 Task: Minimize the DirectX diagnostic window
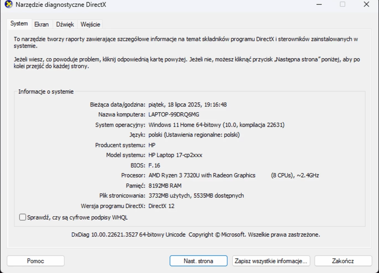pyautogui.click(x=319, y=4)
